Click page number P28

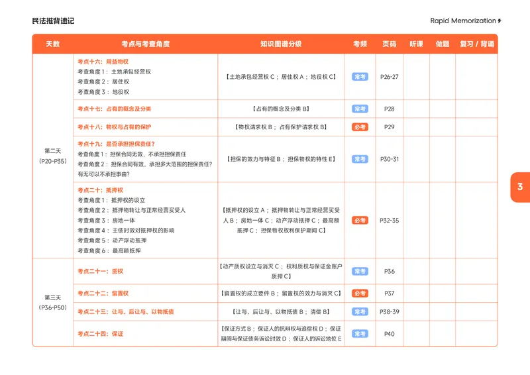(x=389, y=109)
